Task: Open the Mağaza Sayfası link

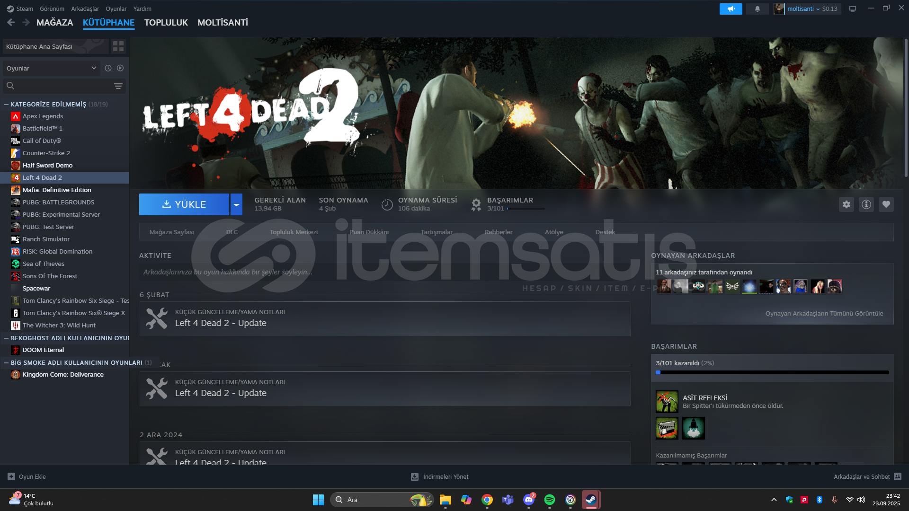Action: pos(171,232)
